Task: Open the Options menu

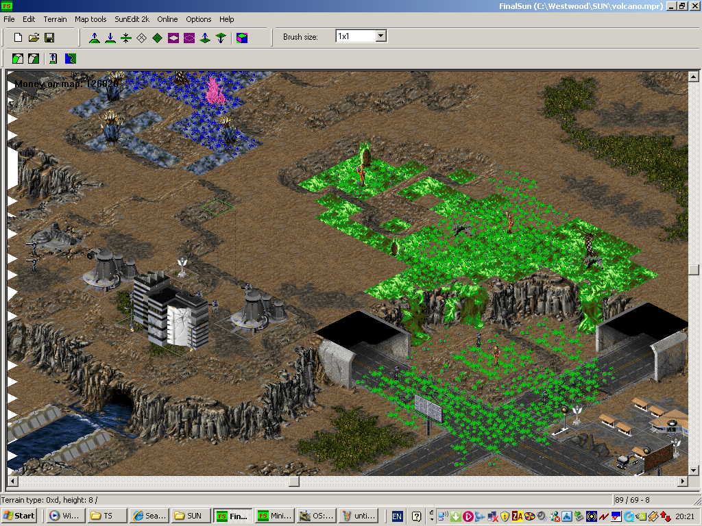Action: [198, 19]
